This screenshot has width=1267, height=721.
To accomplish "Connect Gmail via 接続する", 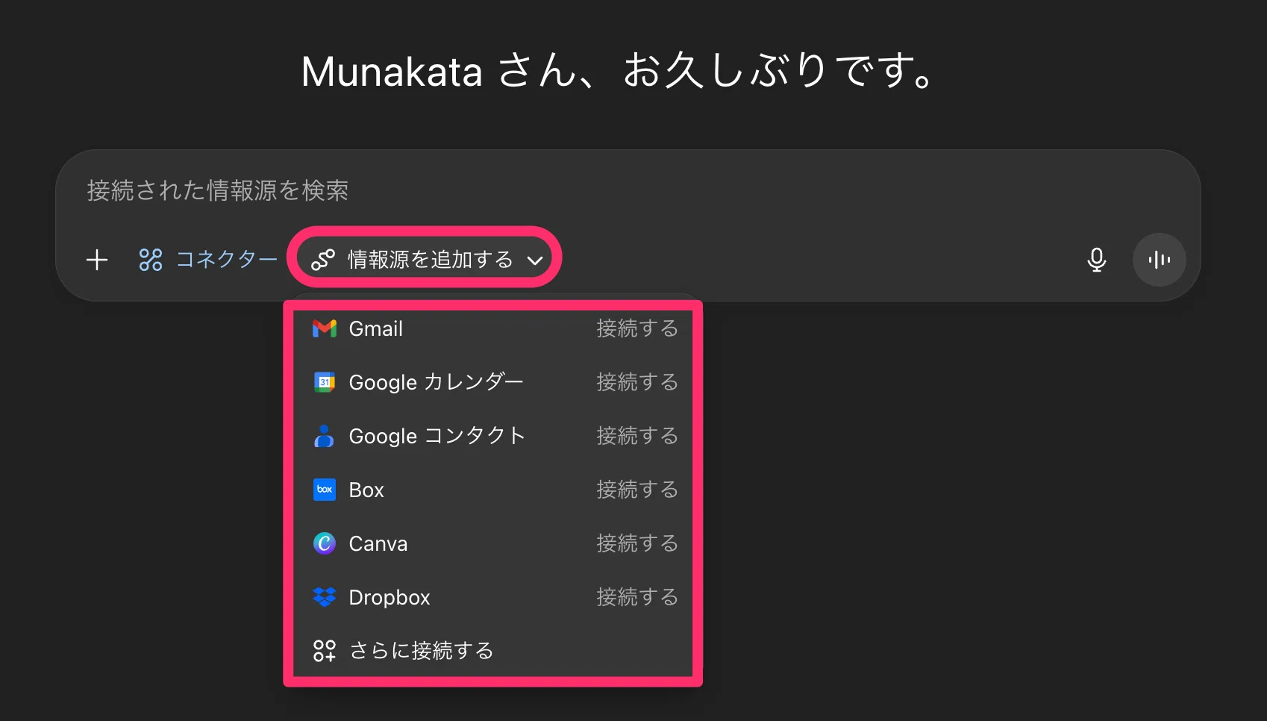I will click(x=637, y=328).
